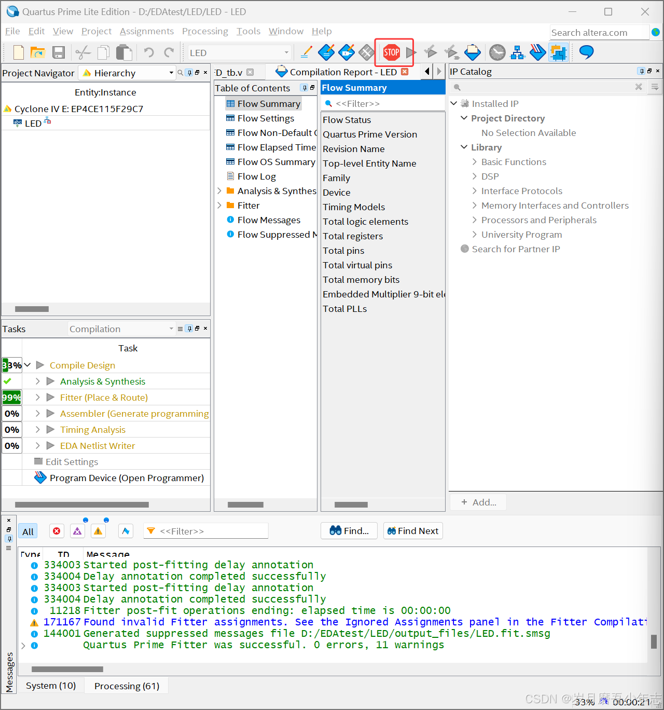Screen dimensions: 664x710
Task: Open the hierarchy netlist viewer toolbar icon
Action: click(x=518, y=52)
